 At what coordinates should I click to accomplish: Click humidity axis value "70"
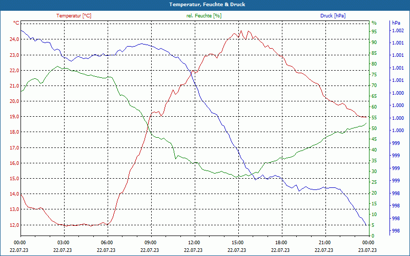(374, 86)
